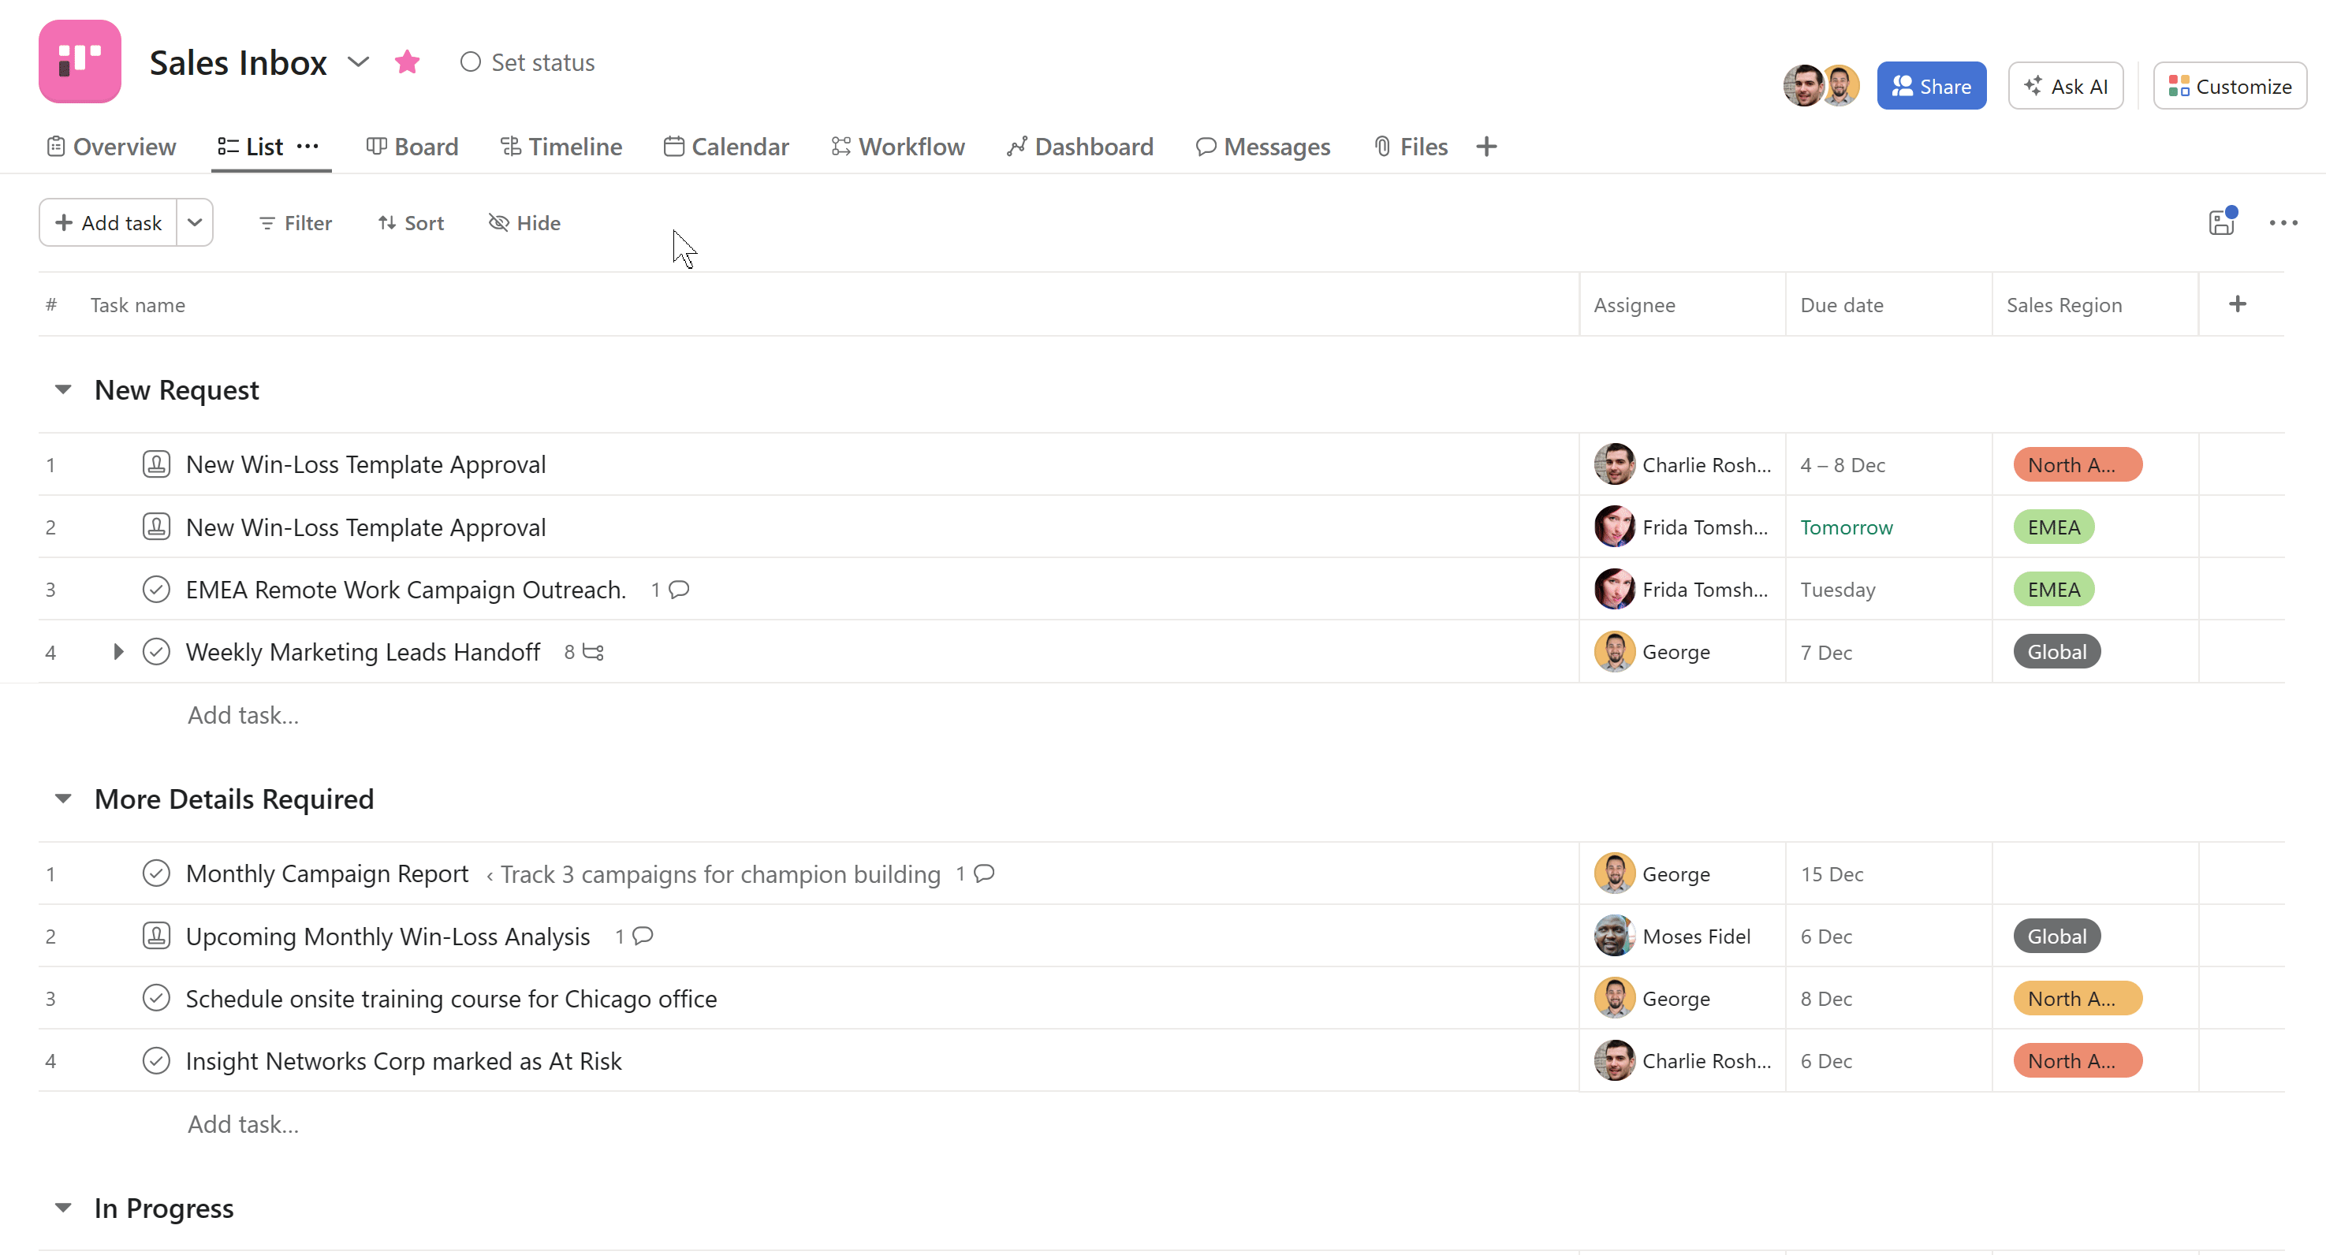Toggle the Set status circle

(471, 61)
